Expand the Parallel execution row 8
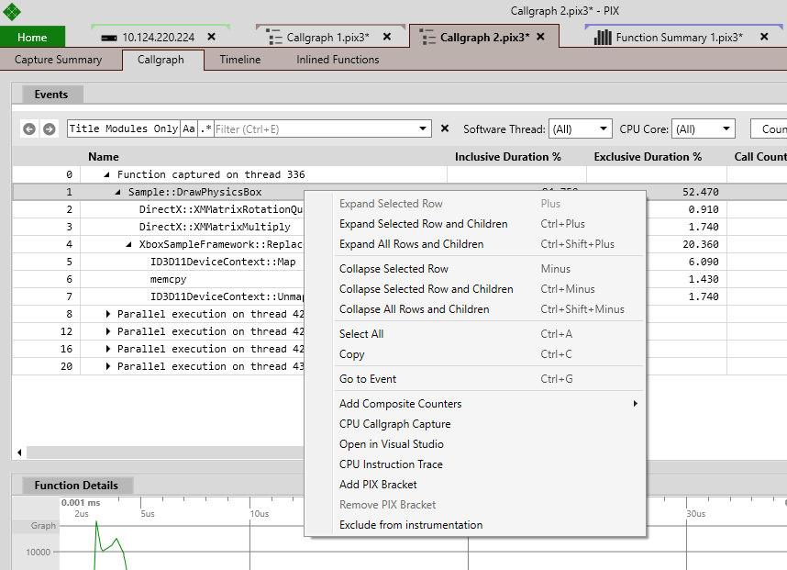787x570 pixels. [x=108, y=314]
